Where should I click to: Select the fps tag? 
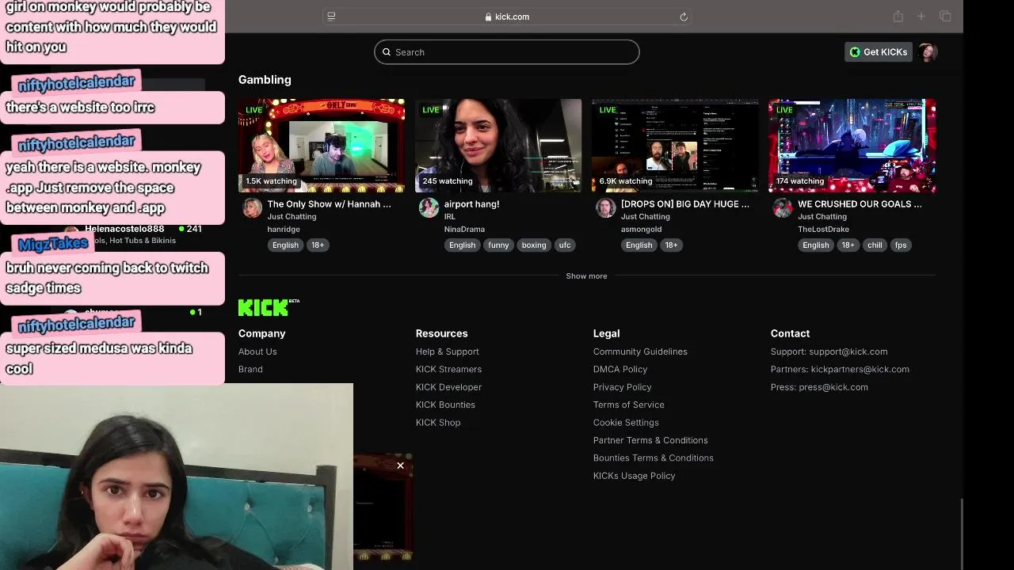901,245
